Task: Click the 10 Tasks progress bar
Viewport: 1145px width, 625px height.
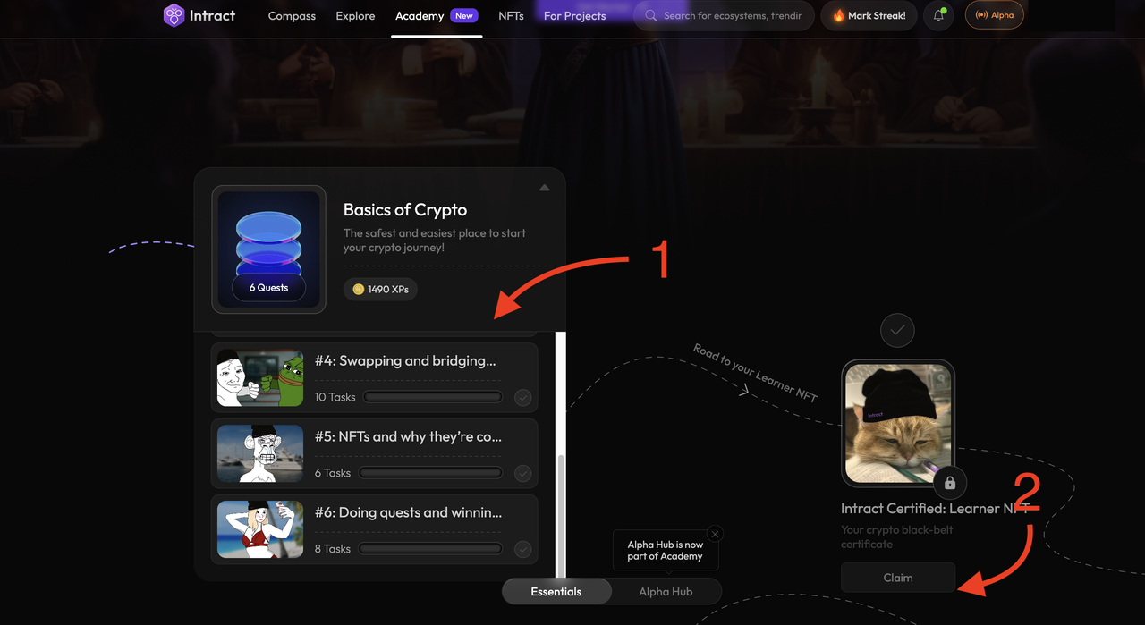Action: (x=433, y=397)
